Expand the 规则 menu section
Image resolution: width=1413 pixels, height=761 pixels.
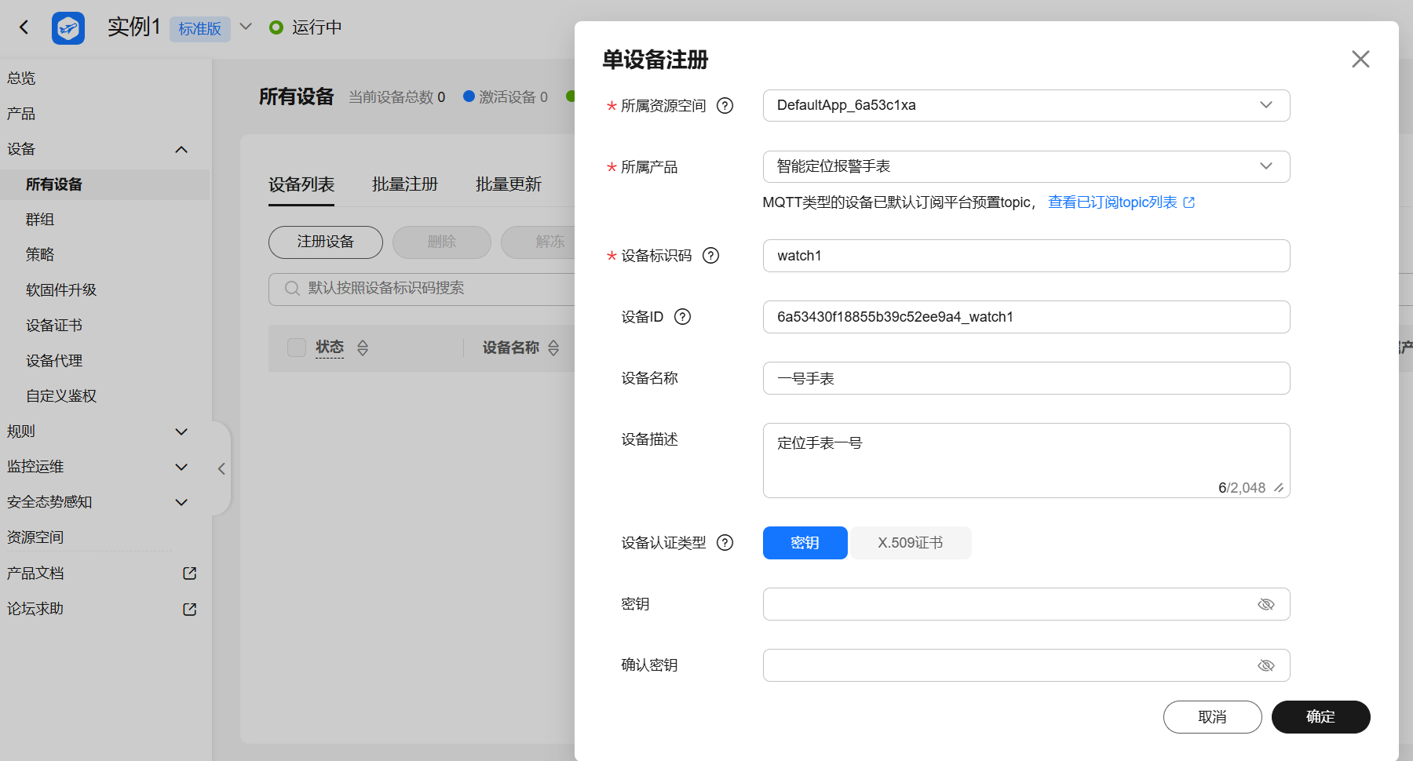pyautogui.click(x=181, y=432)
